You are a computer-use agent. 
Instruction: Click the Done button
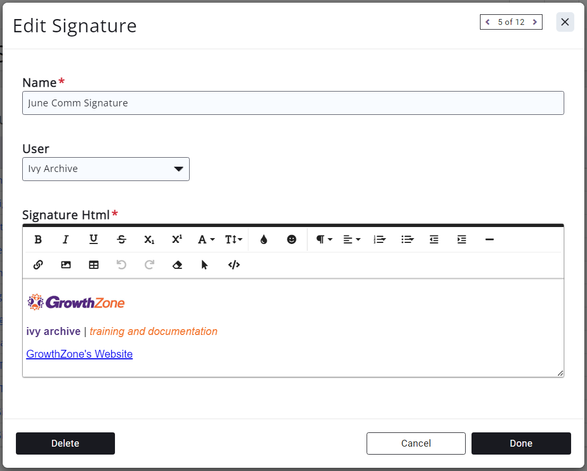(x=521, y=443)
